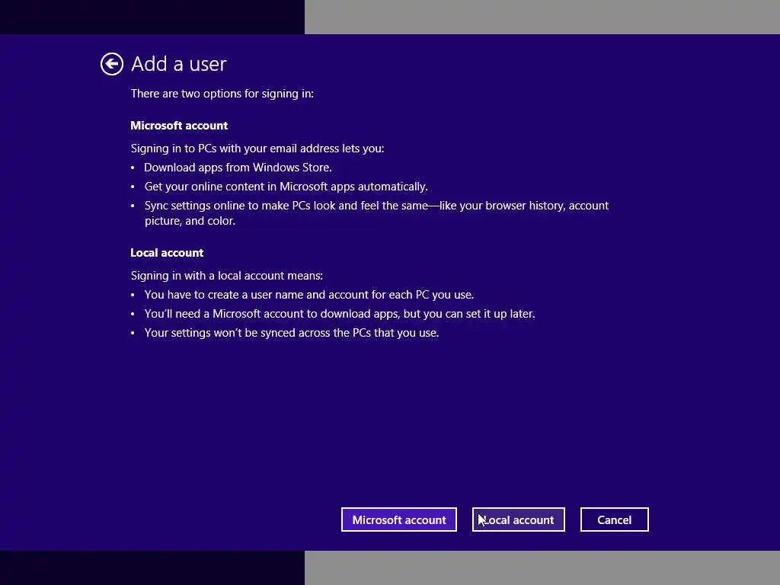Click 'You have to create a user name' line
The width and height of the screenshot is (780, 585).
309,295
